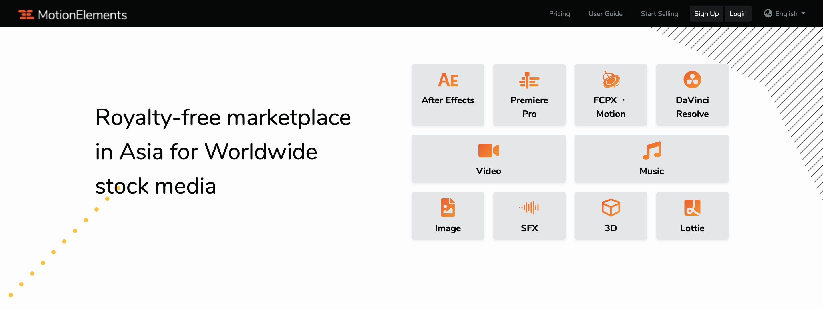The image size is (823, 310).
Task: Open the Video camera icon
Action: tap(488, 150)
